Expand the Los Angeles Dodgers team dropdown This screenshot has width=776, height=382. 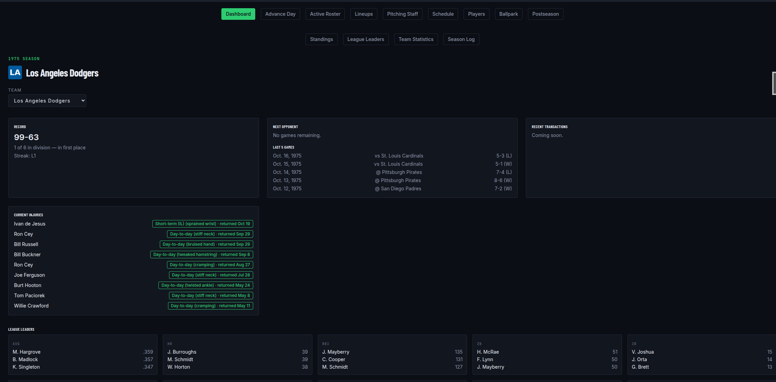coord(47,101)
